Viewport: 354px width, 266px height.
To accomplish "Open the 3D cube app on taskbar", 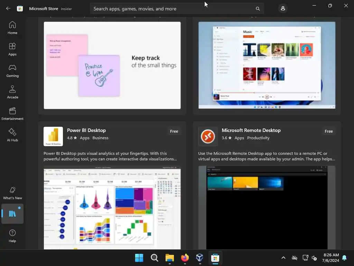I will point(200,258).
